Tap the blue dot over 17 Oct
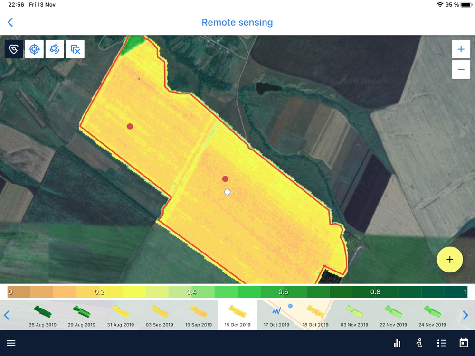The width and height of the screenshot is (475, 356). coord(290,306)
